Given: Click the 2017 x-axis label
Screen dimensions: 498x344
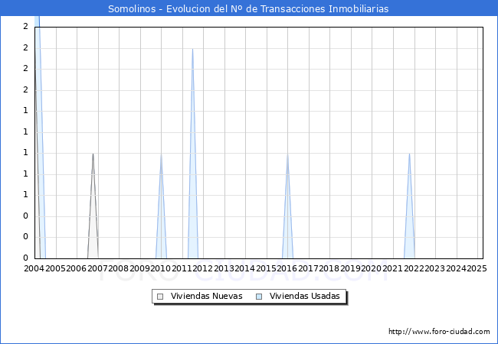Looking at the screenshot, I should point(308,268).
